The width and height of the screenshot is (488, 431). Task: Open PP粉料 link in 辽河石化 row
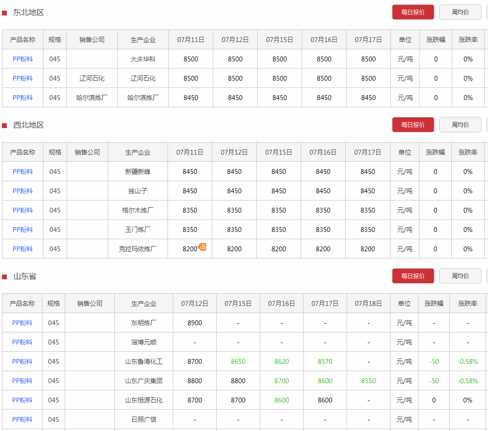pyautogui.click(x=23, y=78)
